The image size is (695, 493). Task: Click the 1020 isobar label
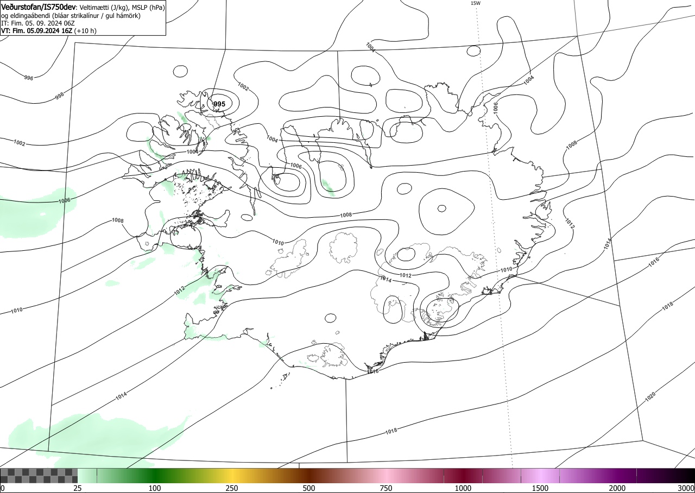650,397
